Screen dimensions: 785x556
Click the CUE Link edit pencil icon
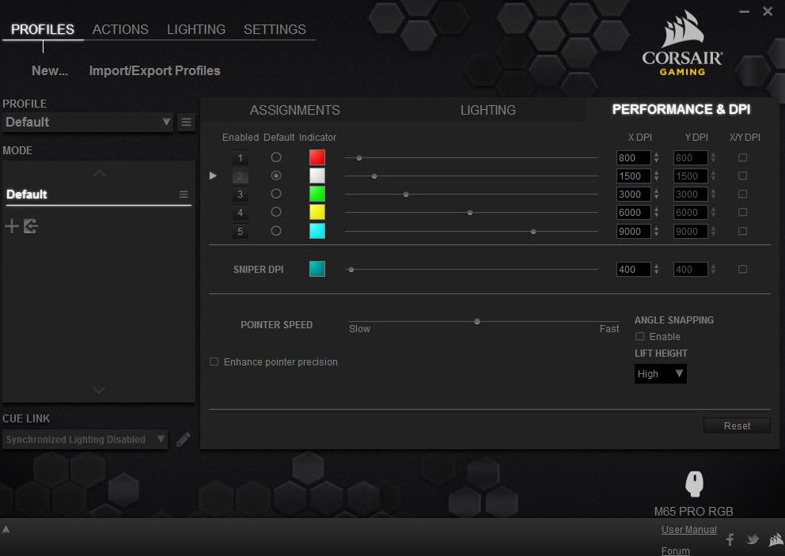(x=184, y=440)
